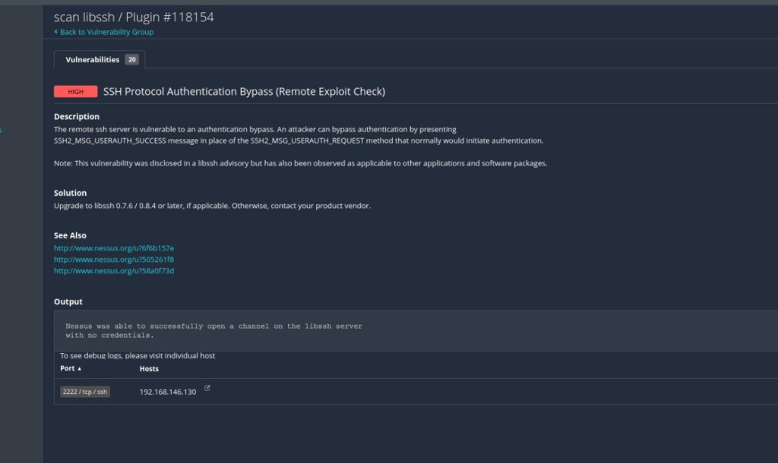Viewport: 778px width, 463px height.
Task: Go Back to Vulnerability Group
Action: pos(106,32)
